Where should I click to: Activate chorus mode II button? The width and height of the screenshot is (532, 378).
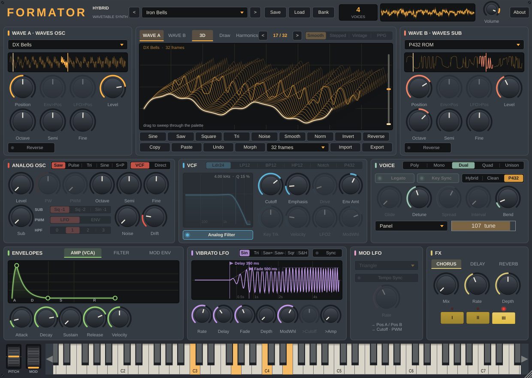coord(478,318)
